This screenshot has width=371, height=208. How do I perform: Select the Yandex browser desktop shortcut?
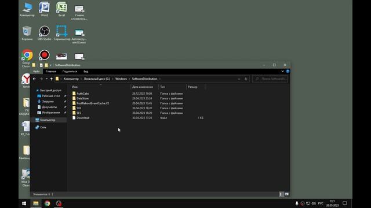point(26,81)
